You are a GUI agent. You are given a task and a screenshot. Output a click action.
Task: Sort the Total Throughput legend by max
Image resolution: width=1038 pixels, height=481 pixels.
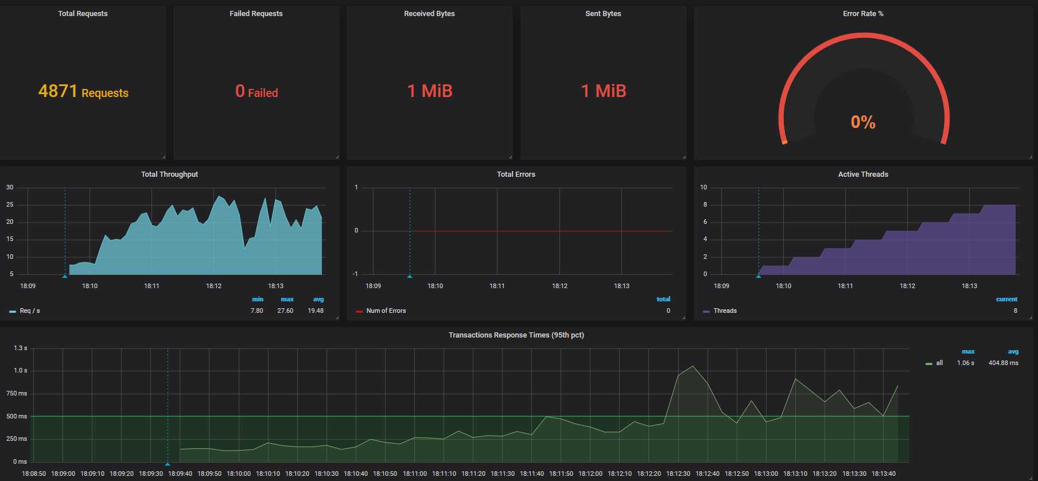click(287, 300)
